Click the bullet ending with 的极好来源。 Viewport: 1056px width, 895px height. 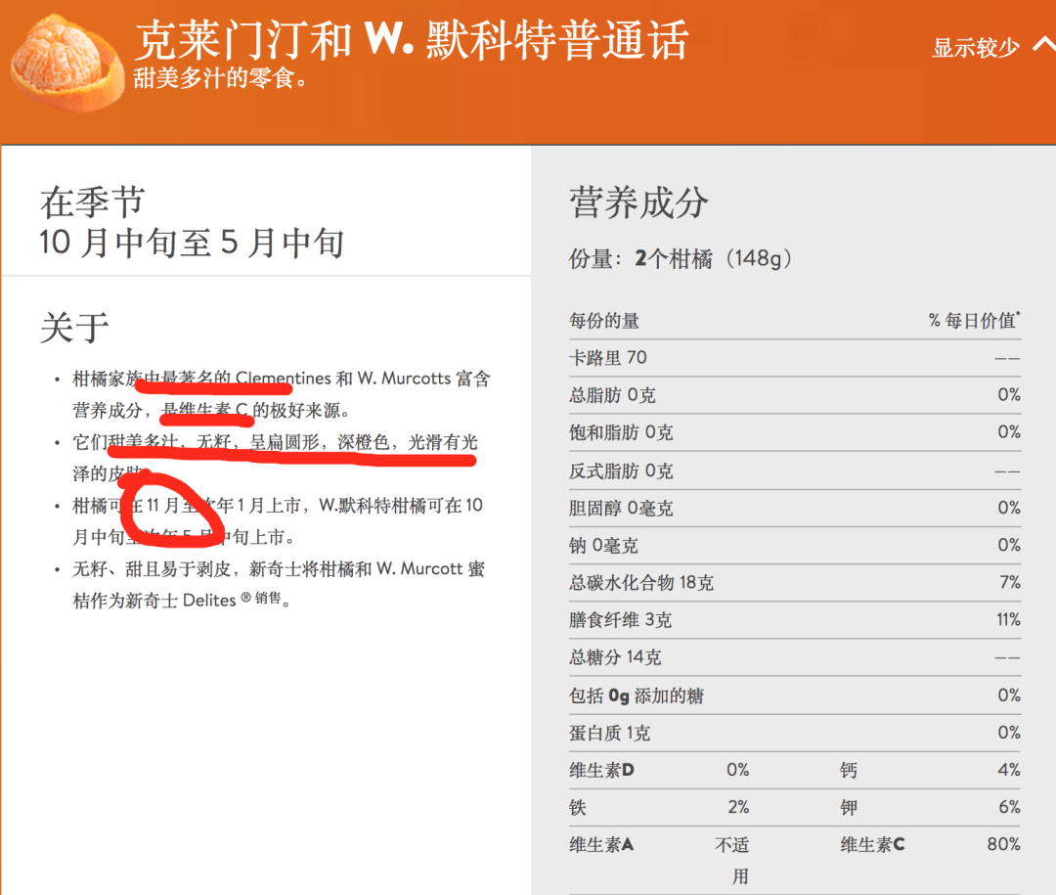pyautogui.click(x=282, y=394)
